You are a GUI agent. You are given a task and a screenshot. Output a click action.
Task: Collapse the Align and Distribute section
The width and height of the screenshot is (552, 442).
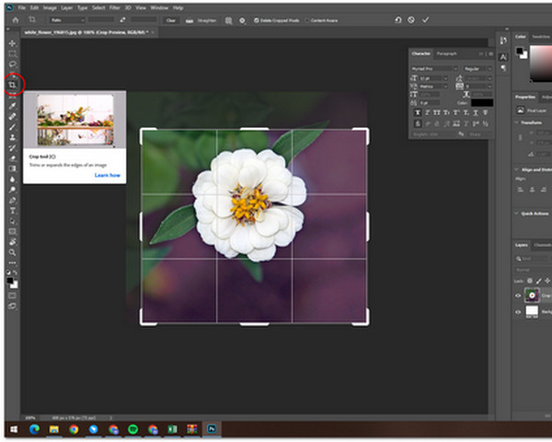click(x=516, y=169)
